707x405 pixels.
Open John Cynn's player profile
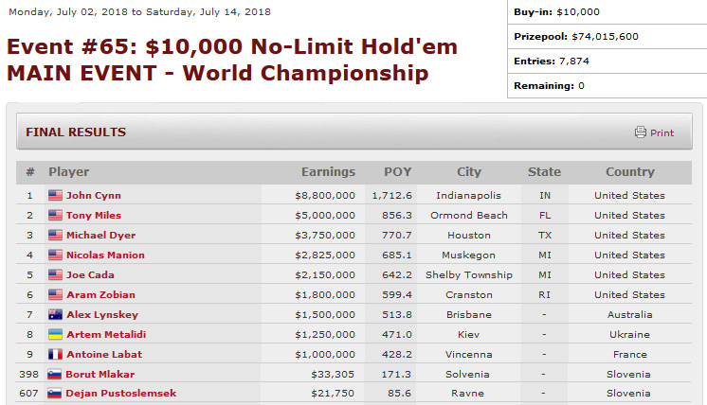(x=93, y=196)
